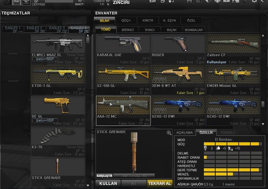Open the AÇIKLAMA description tab

click(x=185, y=133)
